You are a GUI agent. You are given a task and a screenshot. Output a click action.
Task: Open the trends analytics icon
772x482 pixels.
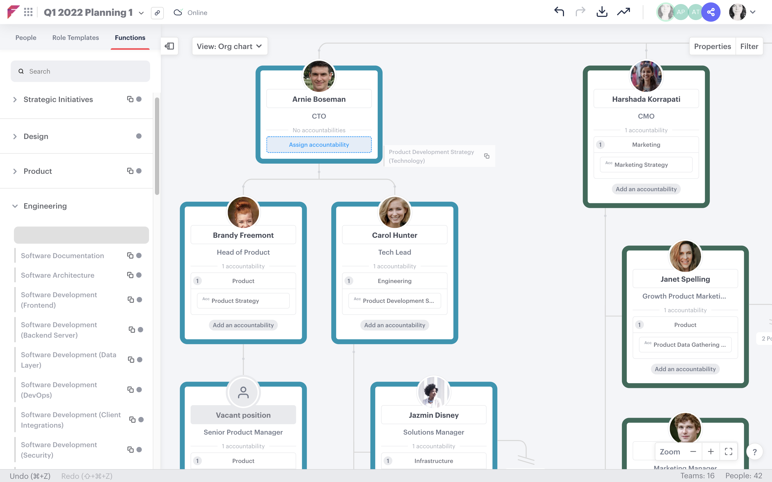[623, 12]
